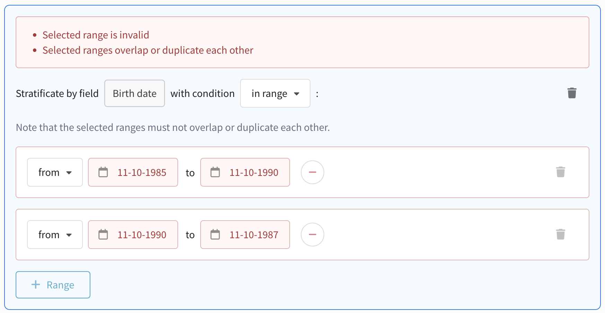
Task: Open calendar for 11-10-1985 start date
Action: (103, 172)
